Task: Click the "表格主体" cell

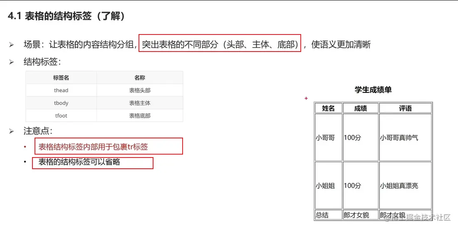Action: pos(140,103)
